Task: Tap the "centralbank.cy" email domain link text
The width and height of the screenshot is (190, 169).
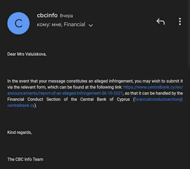Action: (x=21, y=106)
